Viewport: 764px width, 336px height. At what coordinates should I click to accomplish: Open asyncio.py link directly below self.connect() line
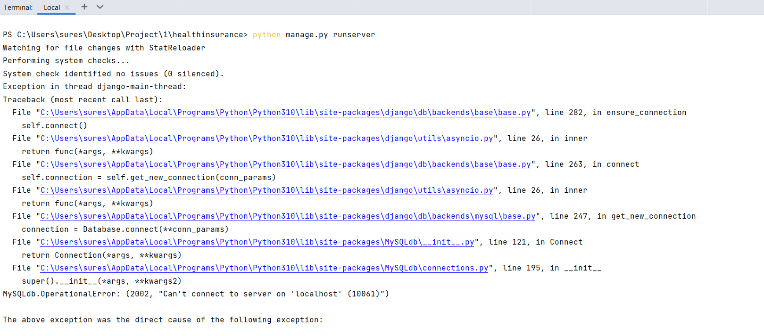(x=266, y=139)
